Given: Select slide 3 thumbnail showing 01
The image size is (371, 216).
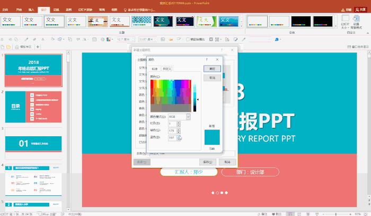Looking at the screenshot, I should click(33, 144).
